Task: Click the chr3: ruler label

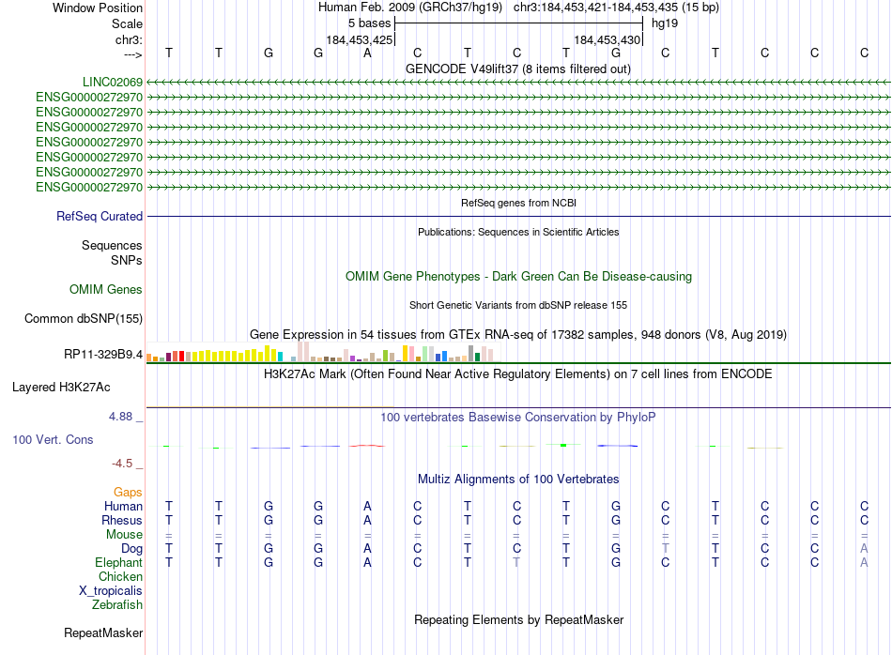Action: point(129,39)
